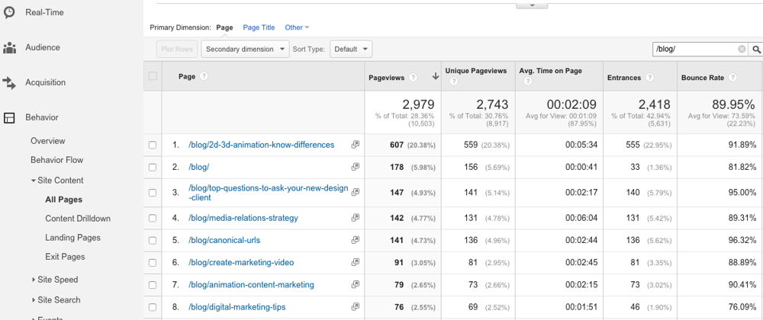Check the top-questions design-client row

[x=153, y=193]
